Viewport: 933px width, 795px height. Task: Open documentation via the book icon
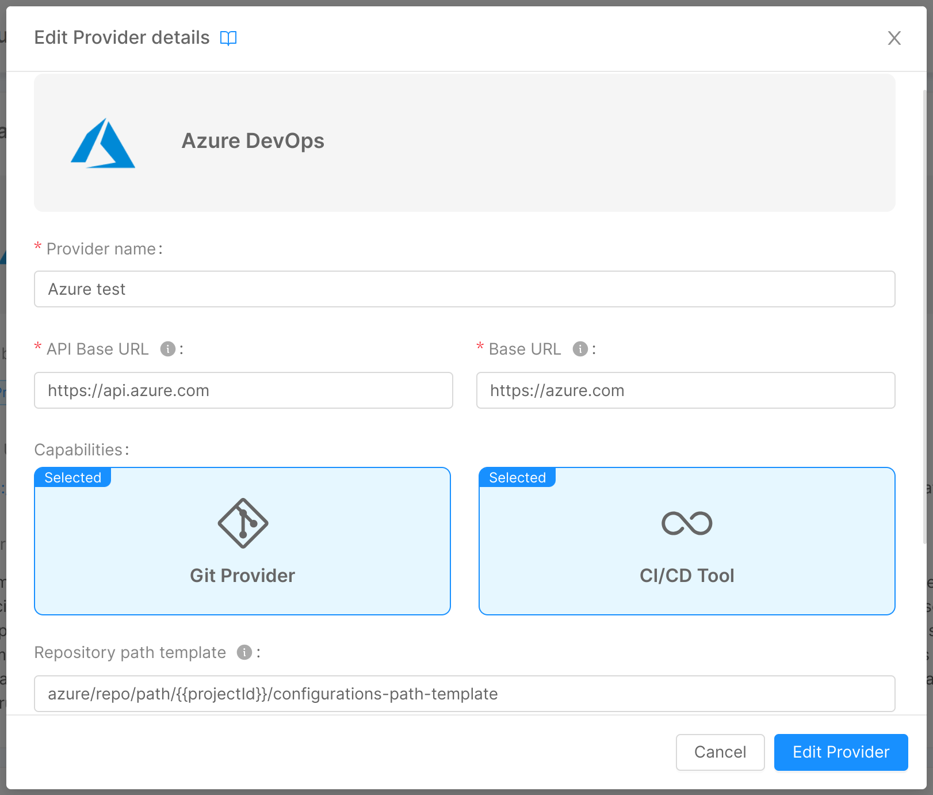pyautogui.click(x=228, y=37)
